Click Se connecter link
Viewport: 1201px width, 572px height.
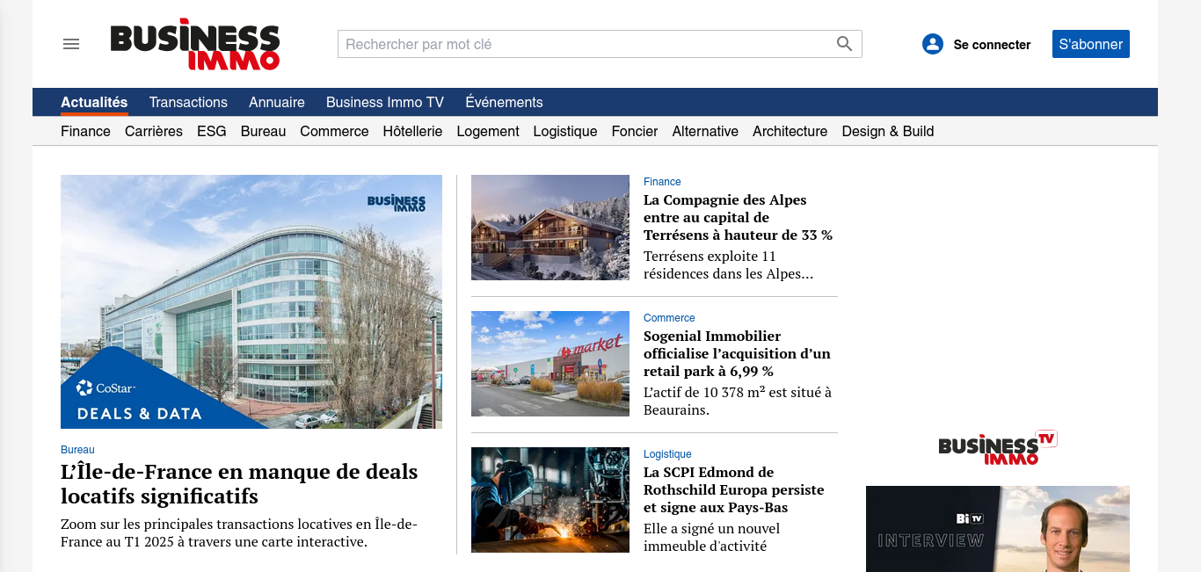point(992,45)
